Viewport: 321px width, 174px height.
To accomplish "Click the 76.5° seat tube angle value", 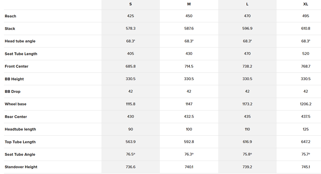I will point(131,154).
